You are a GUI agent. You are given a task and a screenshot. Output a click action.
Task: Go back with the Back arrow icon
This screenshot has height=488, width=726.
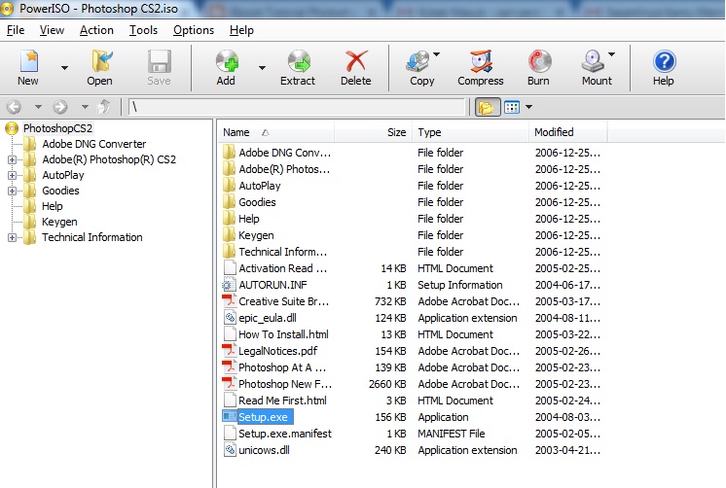14,107
